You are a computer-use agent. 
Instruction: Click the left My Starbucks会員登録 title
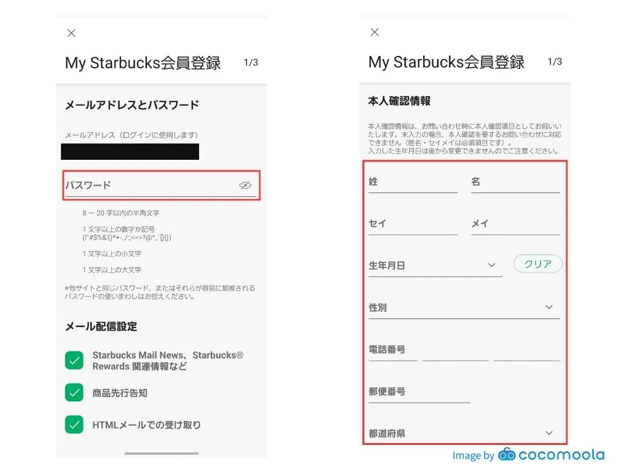click(x=143, y=63)
